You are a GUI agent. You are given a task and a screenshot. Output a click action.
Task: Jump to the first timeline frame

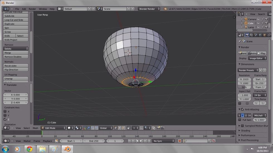(x=129, y=141)
